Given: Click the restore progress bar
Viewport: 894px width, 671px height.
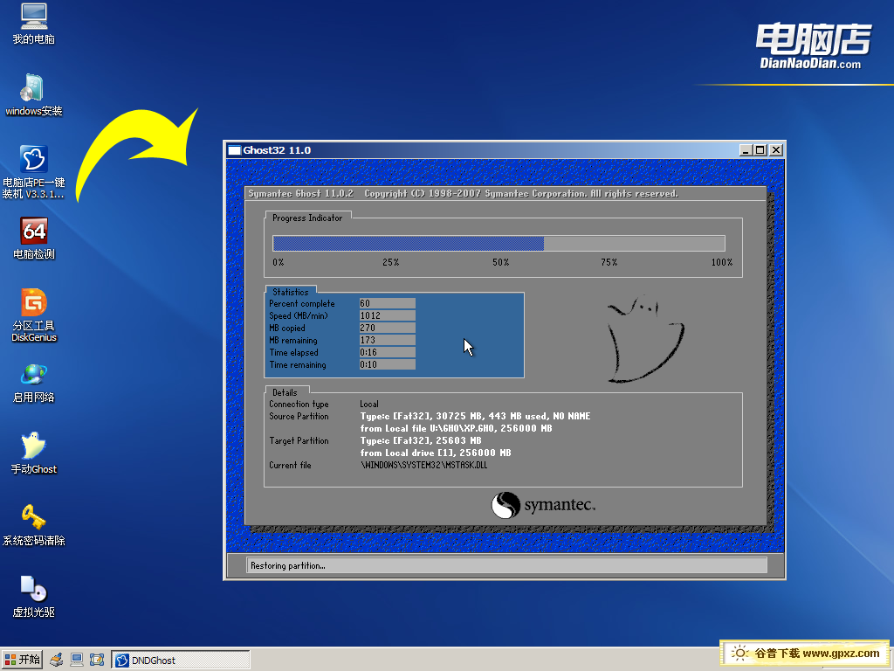Looking at the screenshot, I should (x=499, y=244).
